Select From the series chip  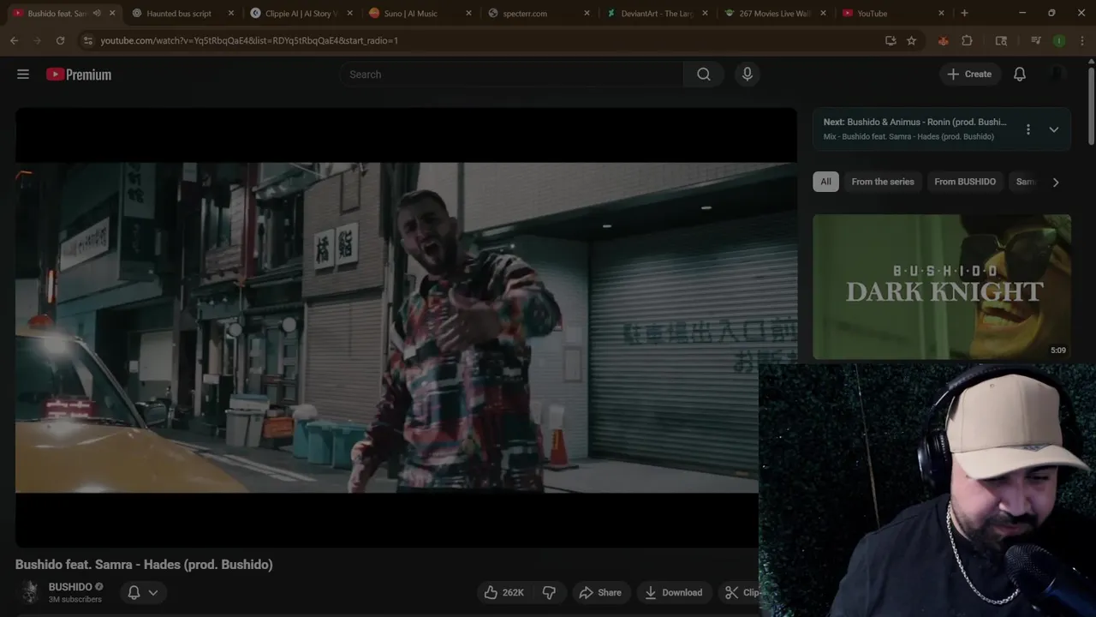coord(883,182)
